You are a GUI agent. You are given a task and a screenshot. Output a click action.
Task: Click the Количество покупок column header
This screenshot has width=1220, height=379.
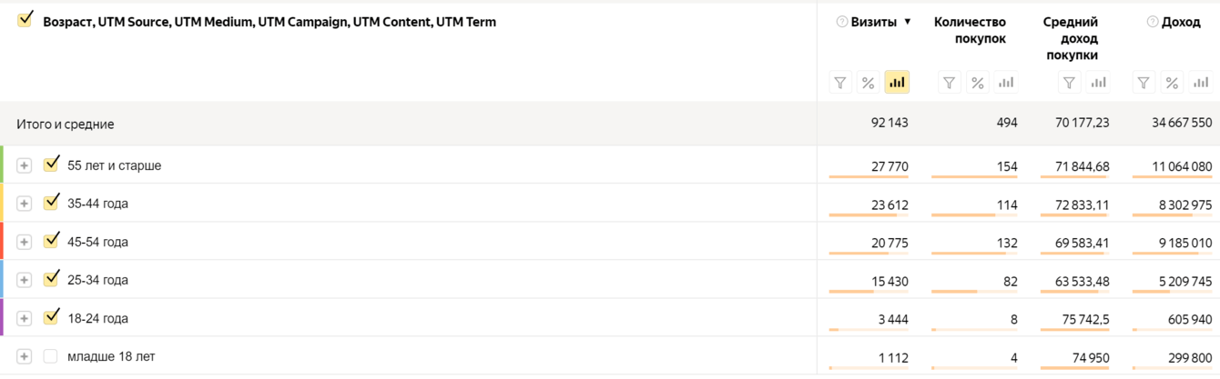pyautogui.click(x=970, y=30)
